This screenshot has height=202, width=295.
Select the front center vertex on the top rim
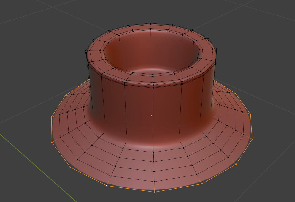tap(153, 83)
